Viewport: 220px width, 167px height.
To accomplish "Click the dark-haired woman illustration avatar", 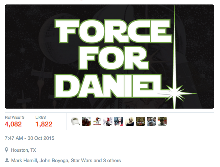I will click(119, 121).
